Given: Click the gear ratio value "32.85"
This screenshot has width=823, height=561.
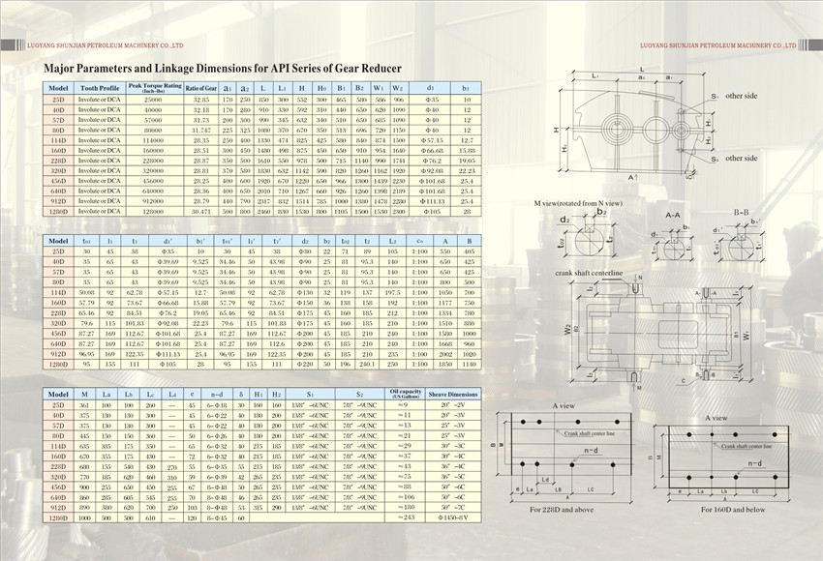Looking at the screenshot, I should [x=201, y=100].
